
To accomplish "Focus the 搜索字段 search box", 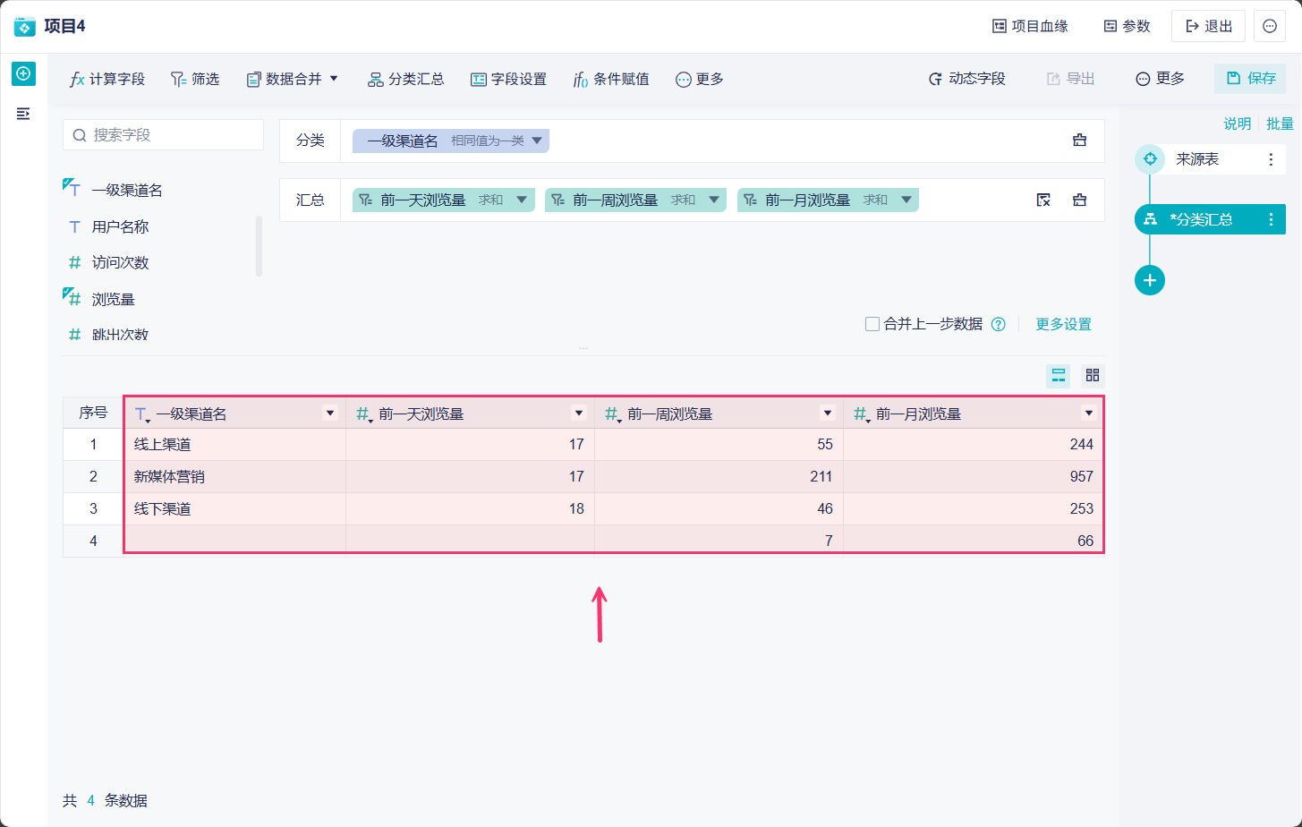I will (x=163, y=135).
